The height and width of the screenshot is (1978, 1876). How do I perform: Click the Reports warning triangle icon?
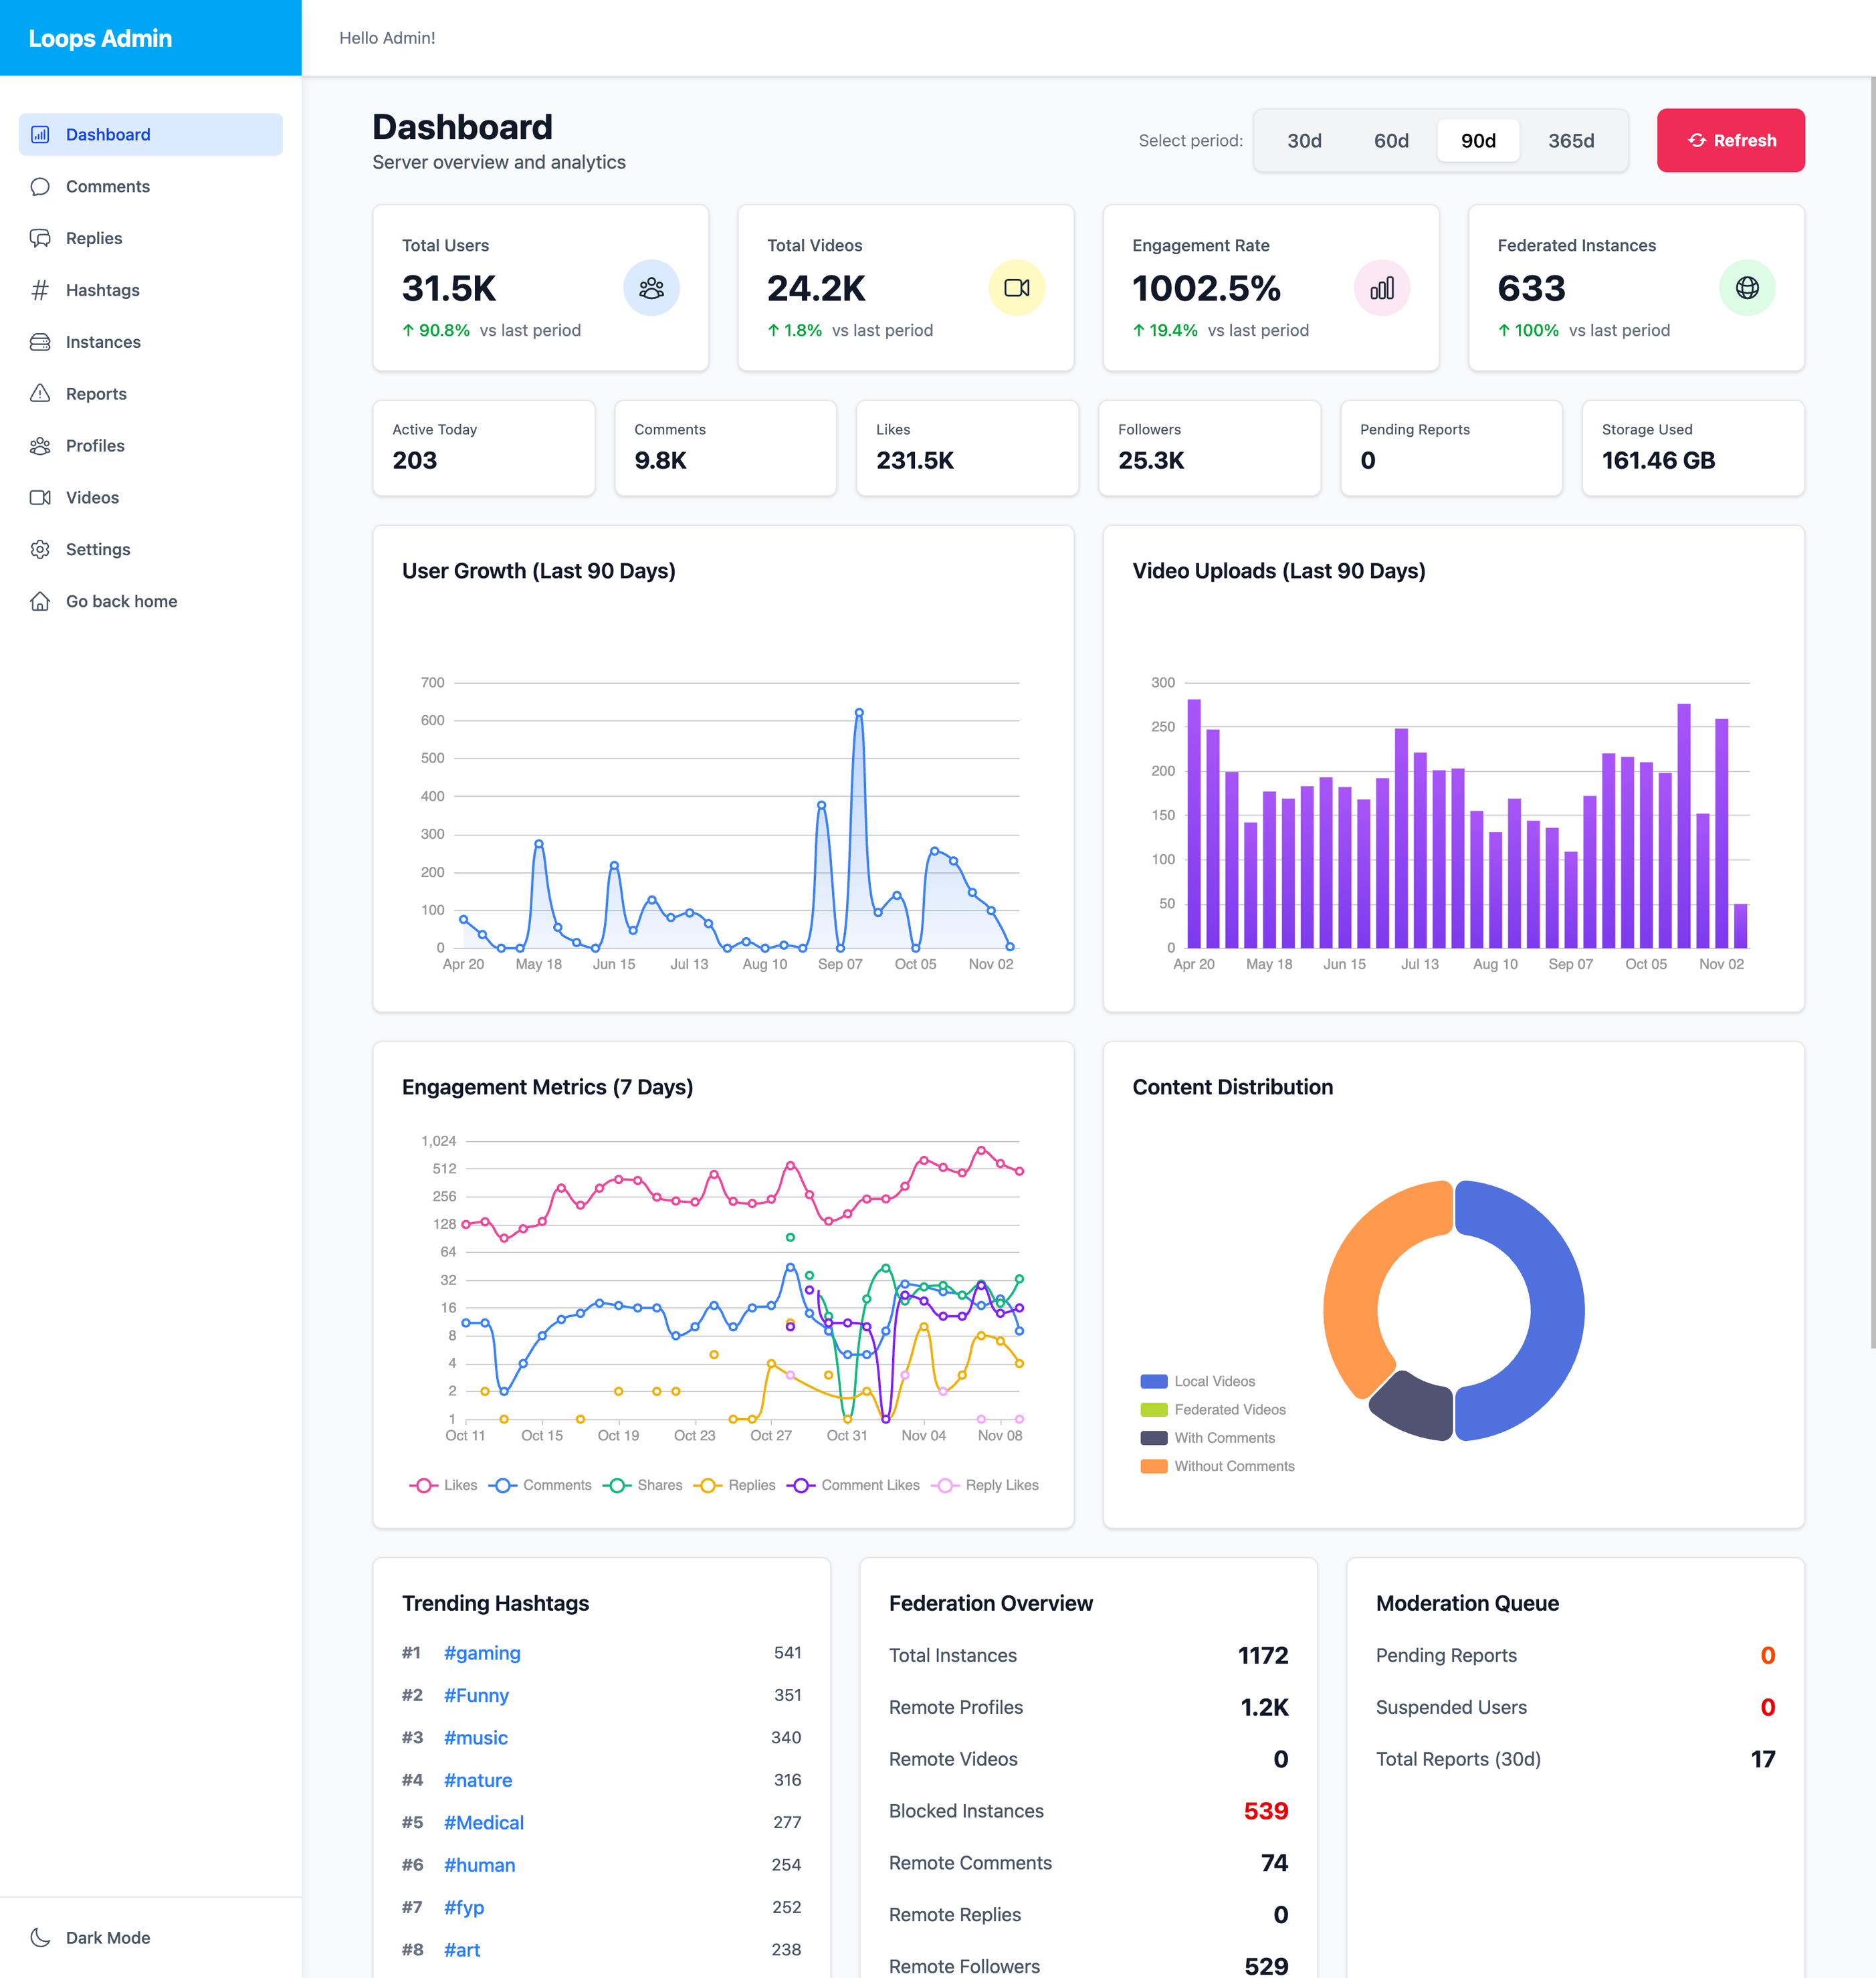click(x=40, y=393)
